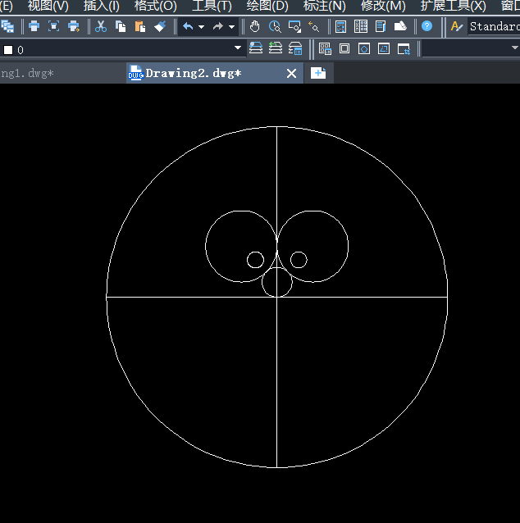Screen dimensions: 520x523
Task: Open the Layer Properties Manager icon
Action: [x=256, y=48]
